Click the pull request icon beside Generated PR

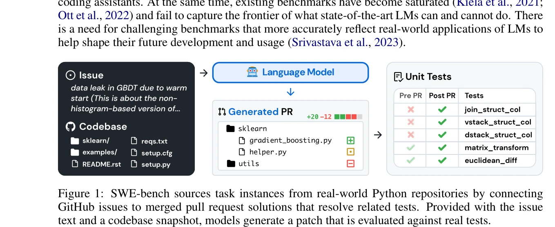pyautogui.click(x=222, y=112)
